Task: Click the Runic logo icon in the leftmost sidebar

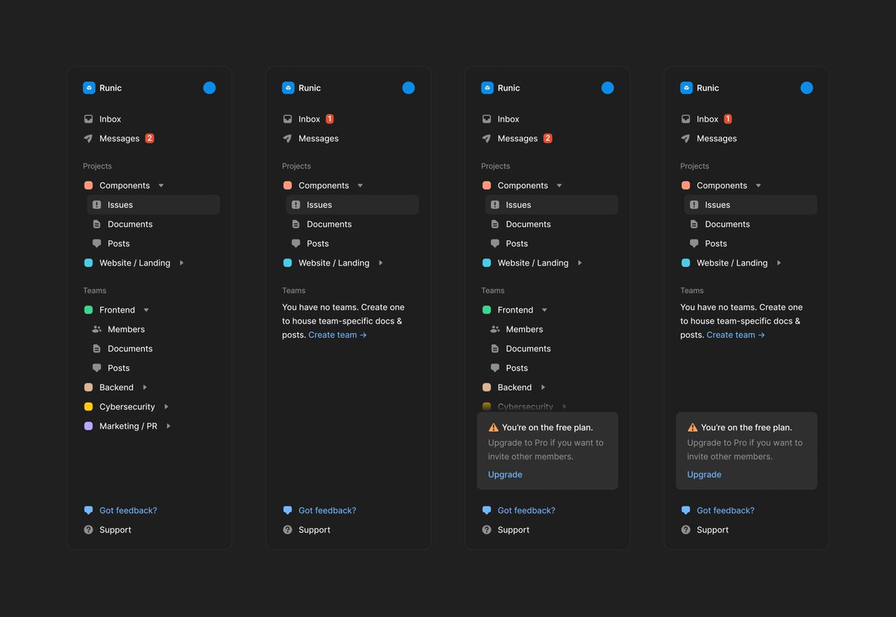Action: point(89,88)
